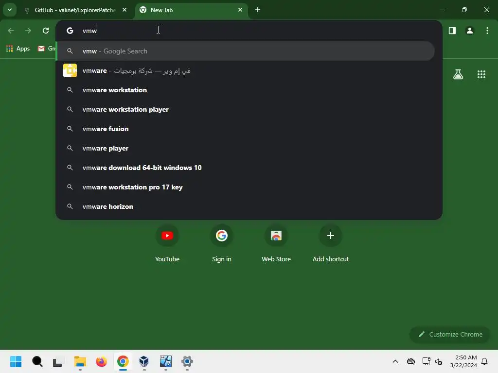This screenshot has height=373, width=498.
Task: Click Chrome icon in taskbar
Action: [x=123, y=361]
